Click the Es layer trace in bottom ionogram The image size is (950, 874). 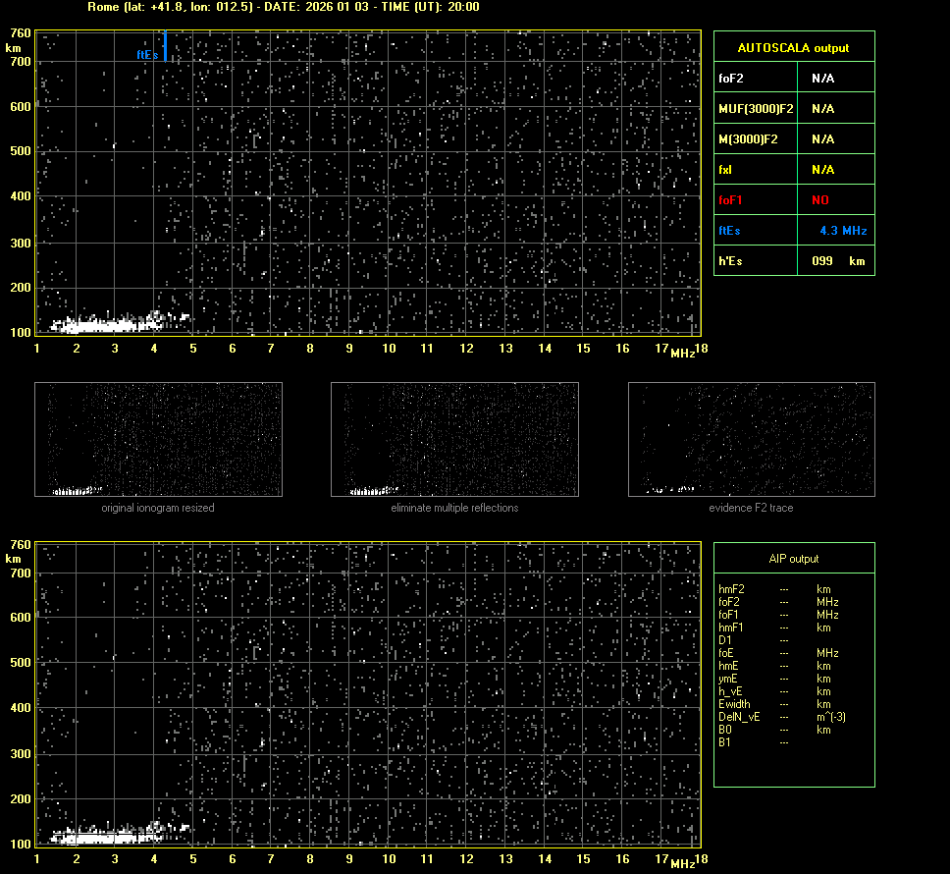pyautogui.click(x=98, y=838)
